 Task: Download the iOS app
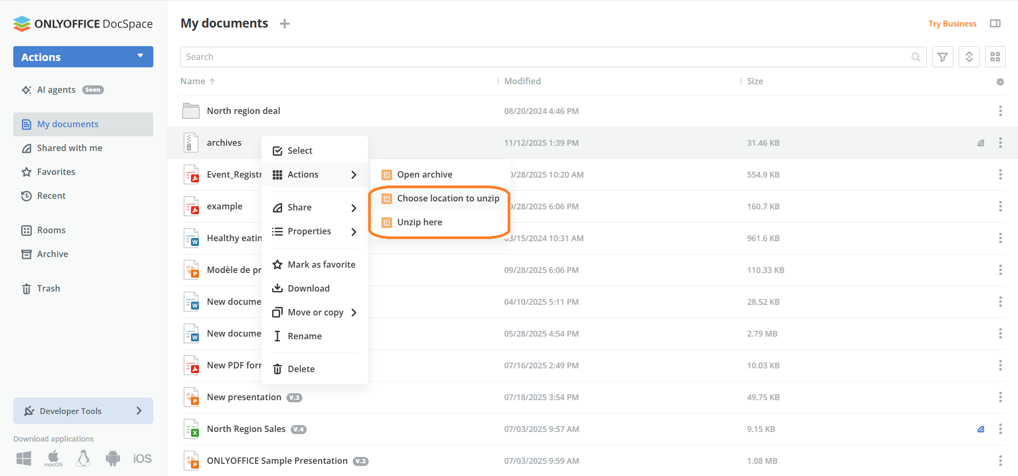[142, 459]
